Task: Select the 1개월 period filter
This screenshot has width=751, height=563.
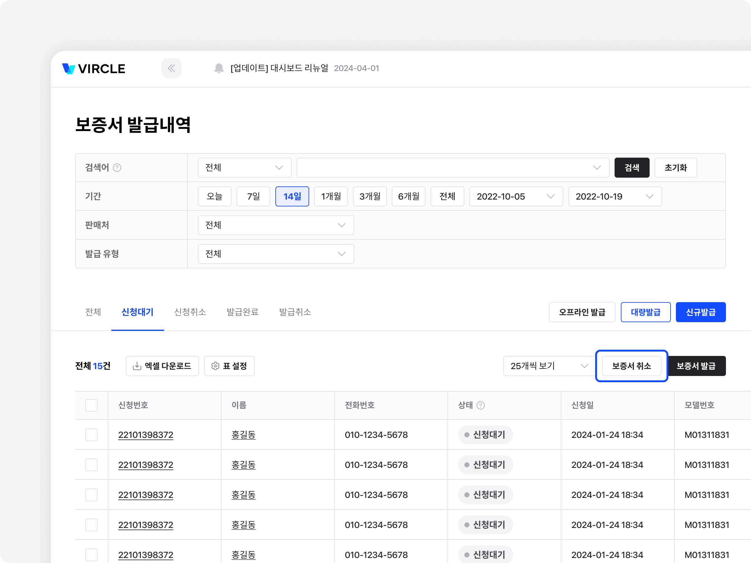Action: pos(331,196)
